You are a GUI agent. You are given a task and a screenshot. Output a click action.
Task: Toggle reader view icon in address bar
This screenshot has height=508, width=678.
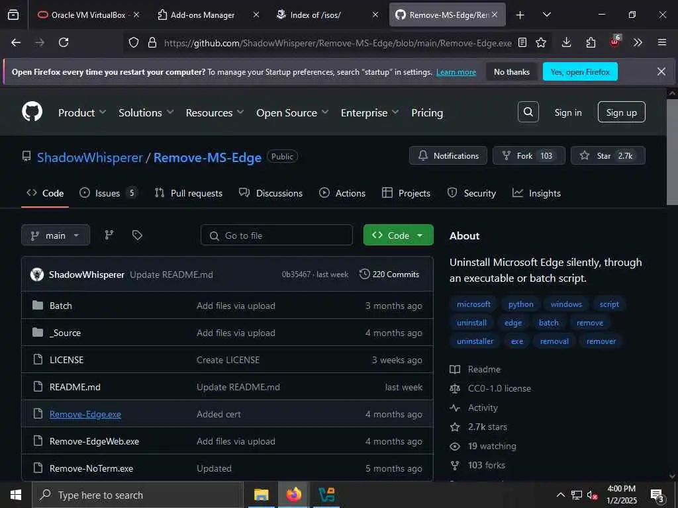point(522,42)
